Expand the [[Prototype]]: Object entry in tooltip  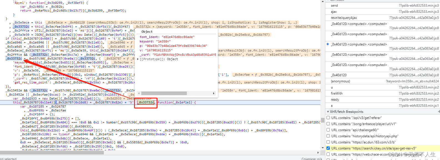pos(138,59)
